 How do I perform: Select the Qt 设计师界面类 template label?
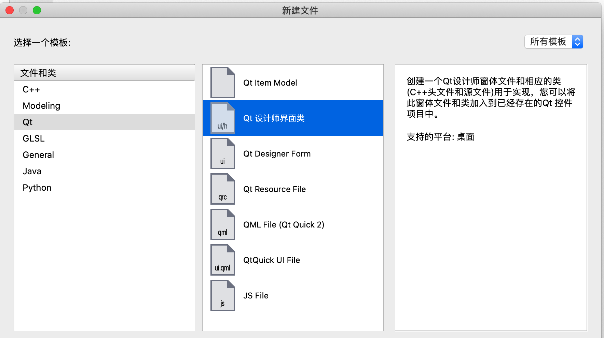click(x=274, y=118)
